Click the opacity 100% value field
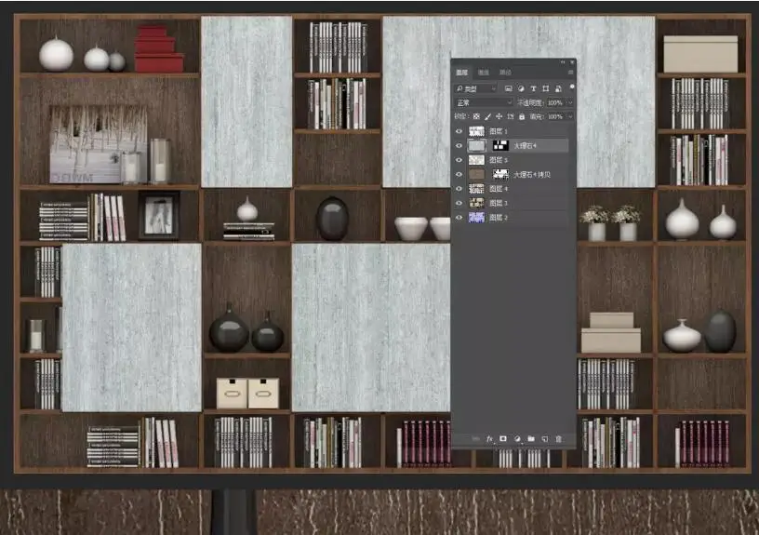Image resolution: width=759 pixels, height=535 pixels. [x=555, y=102]
